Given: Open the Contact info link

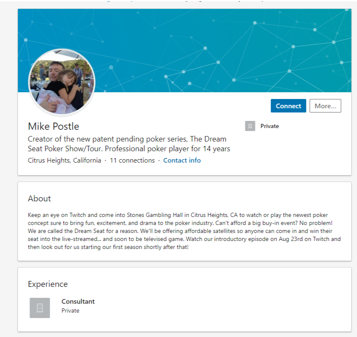Looking at the screenshot, I should (x=182, y=160).
